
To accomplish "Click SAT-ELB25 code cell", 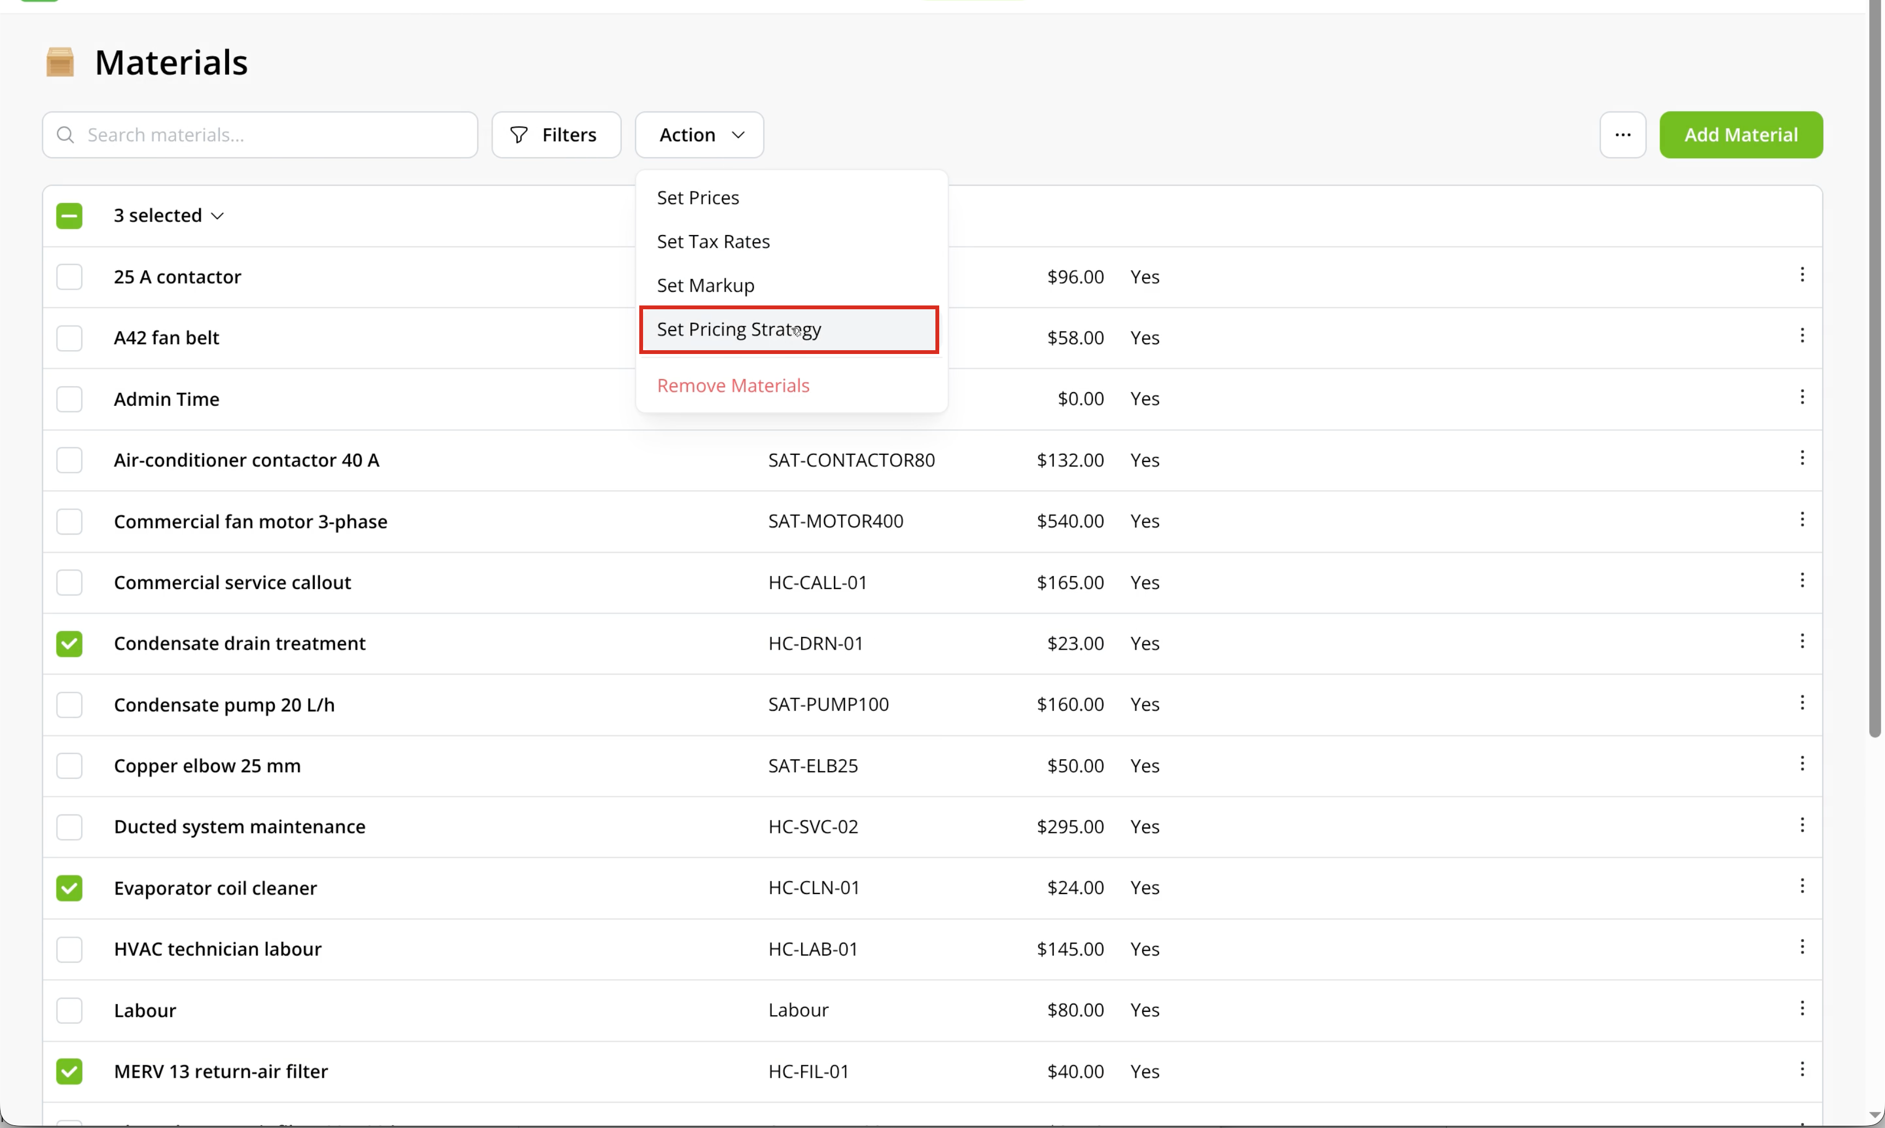I will pyautogui.click(x=813, y=766).
